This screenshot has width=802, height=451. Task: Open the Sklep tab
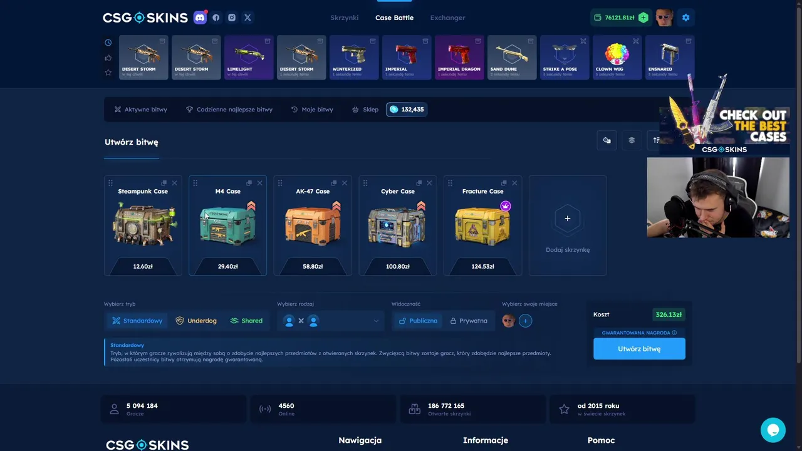[x=365, y=110]
